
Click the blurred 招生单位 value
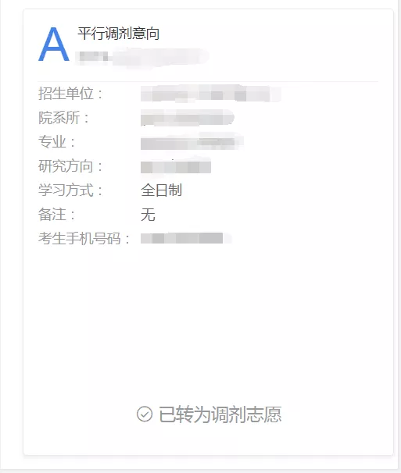click(210, 94)
